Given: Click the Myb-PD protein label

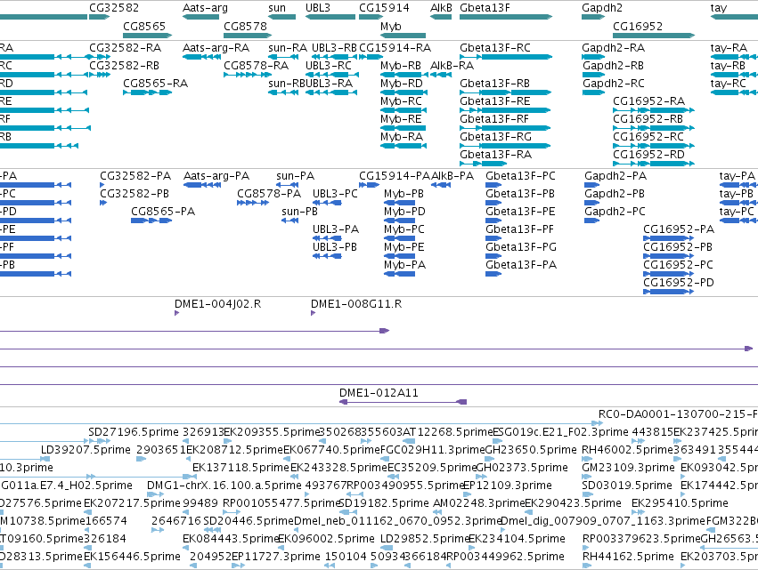Looking at the screenshot, I should 404,212.
